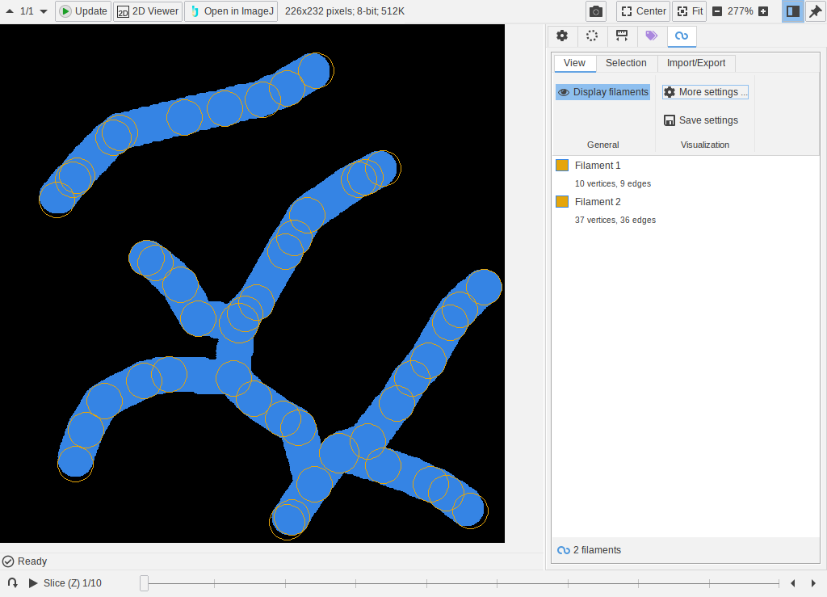Click the camera snapshot icon
This screenshot has width=827, height=597.
[x=596, y=11]
